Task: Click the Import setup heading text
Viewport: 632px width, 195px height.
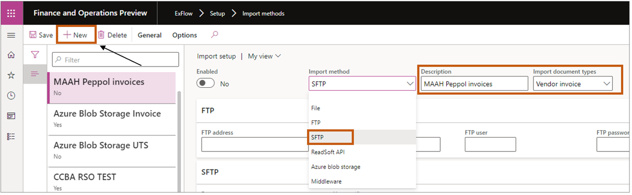Action: pos(216,56)
